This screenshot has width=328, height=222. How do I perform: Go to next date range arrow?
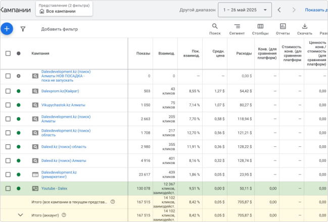pyautogui.click(x=293, y=10)
